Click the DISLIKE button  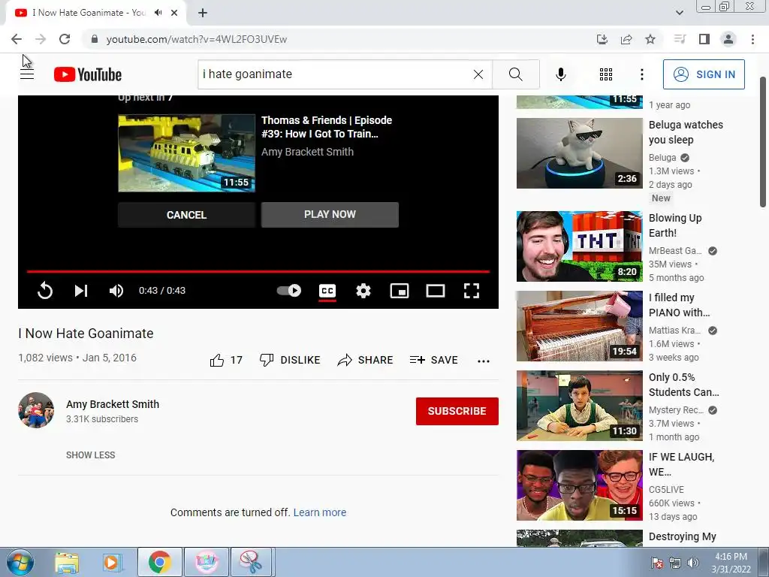(290, 360)
